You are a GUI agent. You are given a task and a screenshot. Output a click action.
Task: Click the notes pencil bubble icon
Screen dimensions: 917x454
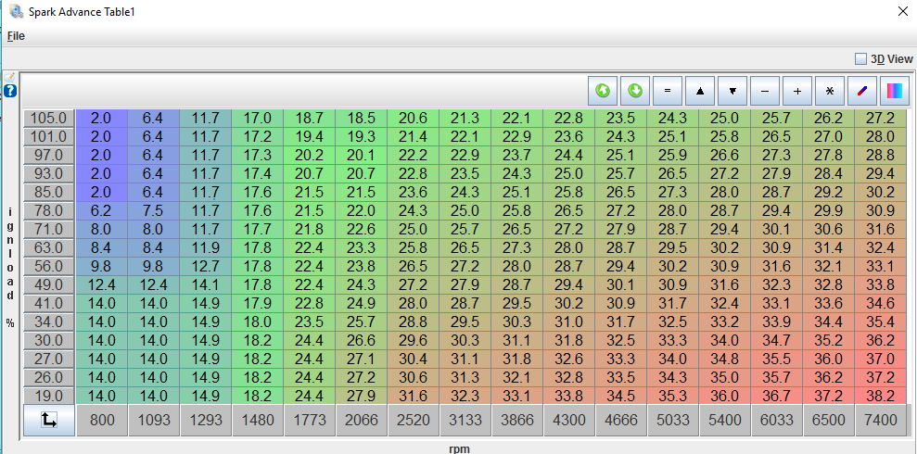click(10, 77)
